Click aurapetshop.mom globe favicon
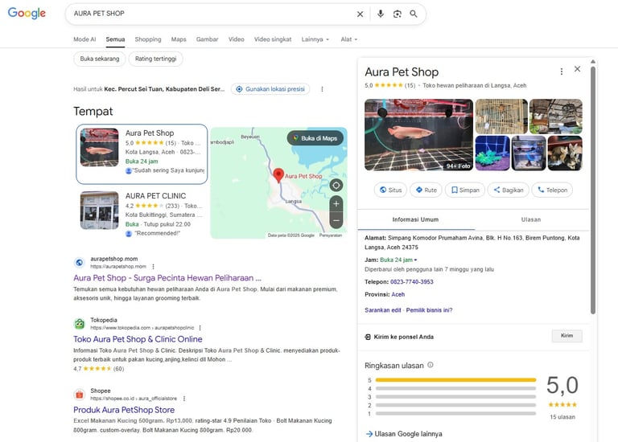Screen dimensions: 618x442 [x=79, y=263]
